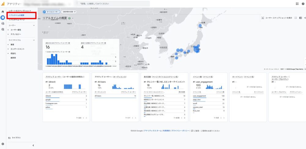The height and width of the screenshot is (149, 306).
Task: Open the プライバシー ポリシー footer link
Action: [x=180, y=131]
